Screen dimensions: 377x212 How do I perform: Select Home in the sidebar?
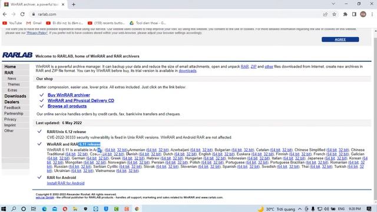point(10,67)
